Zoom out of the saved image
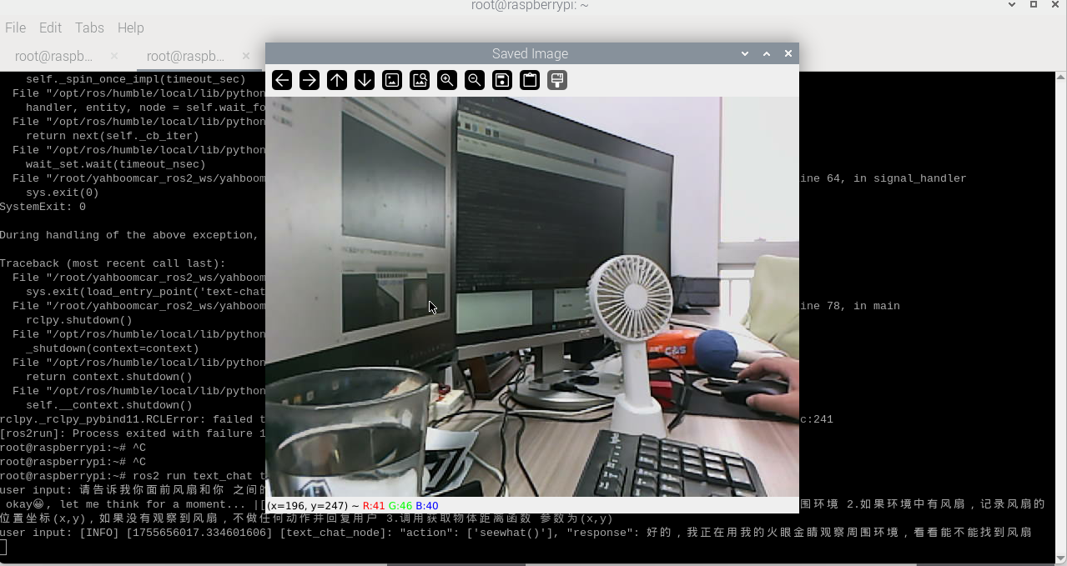The width and height of the screenshot is (1067, 566). point(475,80)
